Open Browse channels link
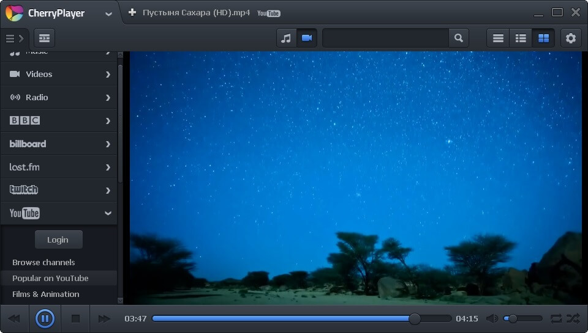 point(43,262)
